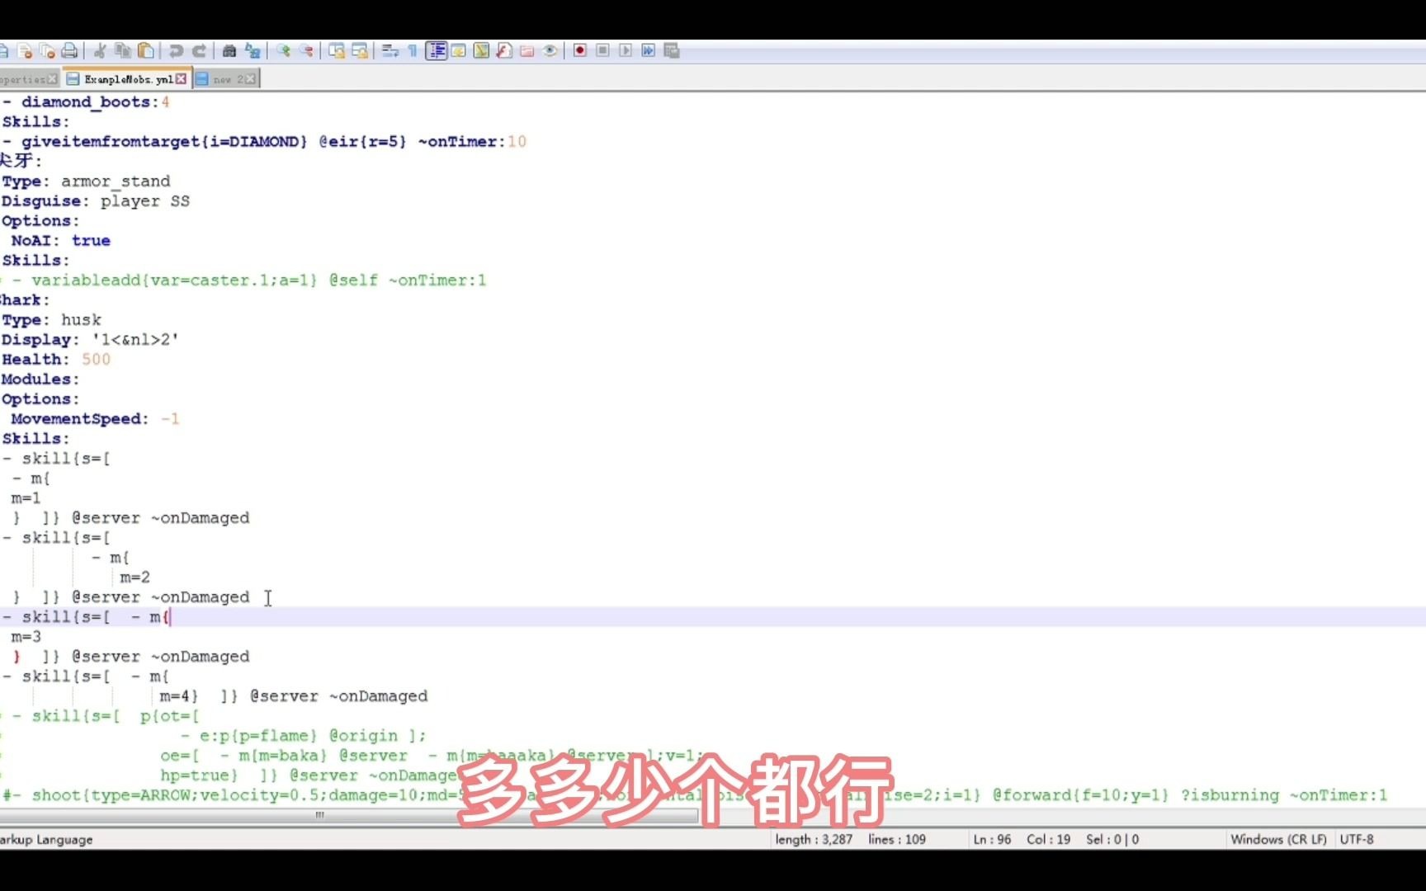This screenshot has width=1426, height=891.
Task: Click the Close All documents icon
Action: (x=47, y=51)
